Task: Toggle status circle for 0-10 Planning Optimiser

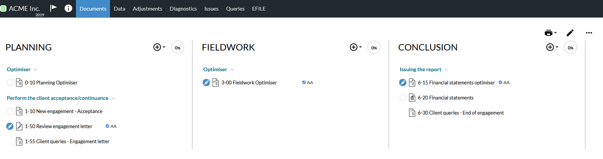Action: 10,83
